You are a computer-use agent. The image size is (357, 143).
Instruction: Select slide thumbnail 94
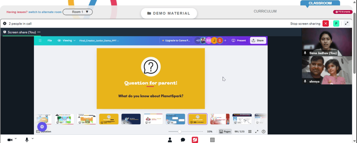(86, 119)
